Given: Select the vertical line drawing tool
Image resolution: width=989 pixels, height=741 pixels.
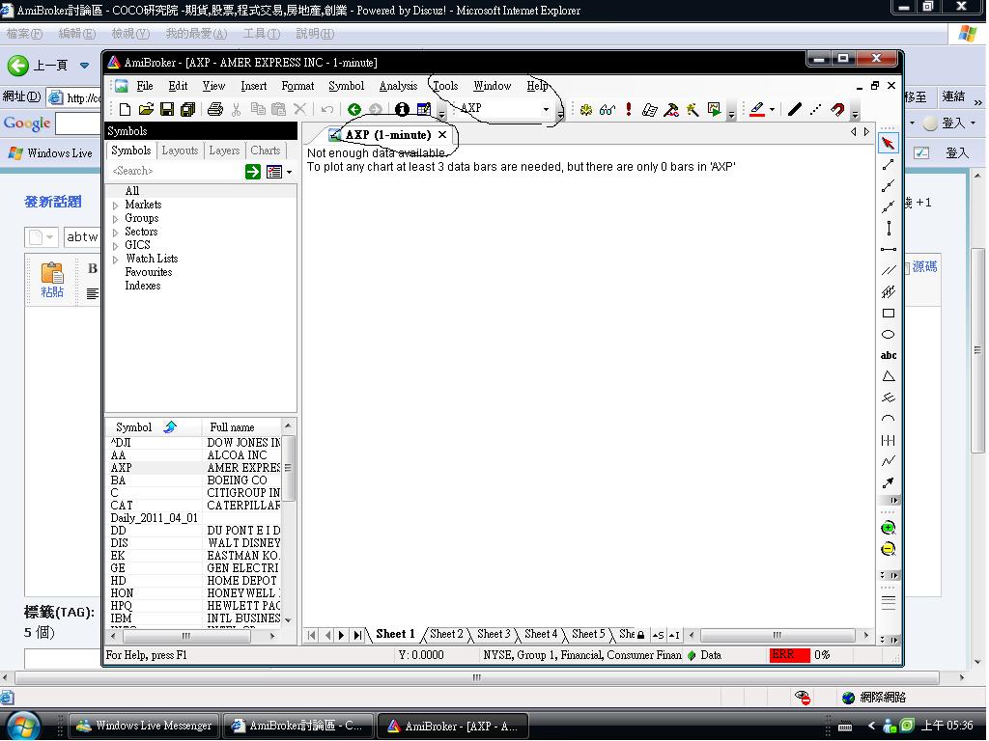Looking at the screenshot, I should click(x=889, y=228).
